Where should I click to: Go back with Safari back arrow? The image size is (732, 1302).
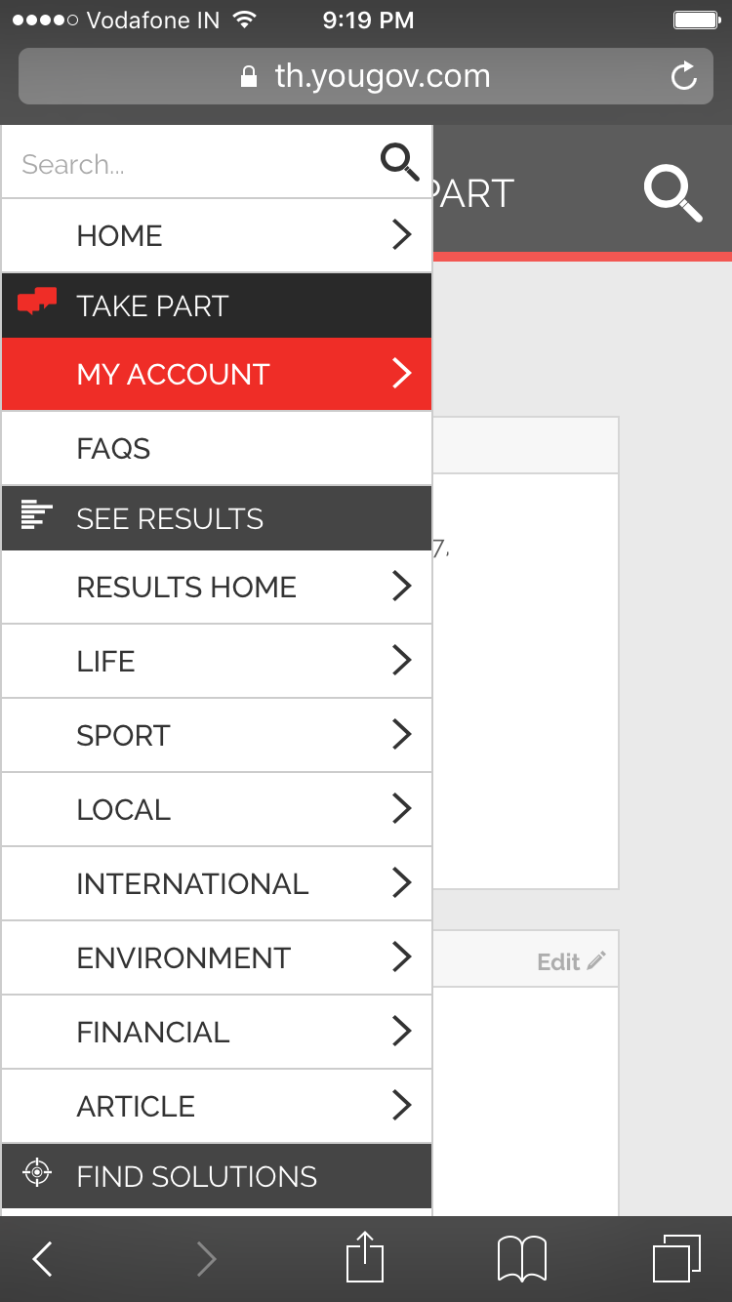42,1259
